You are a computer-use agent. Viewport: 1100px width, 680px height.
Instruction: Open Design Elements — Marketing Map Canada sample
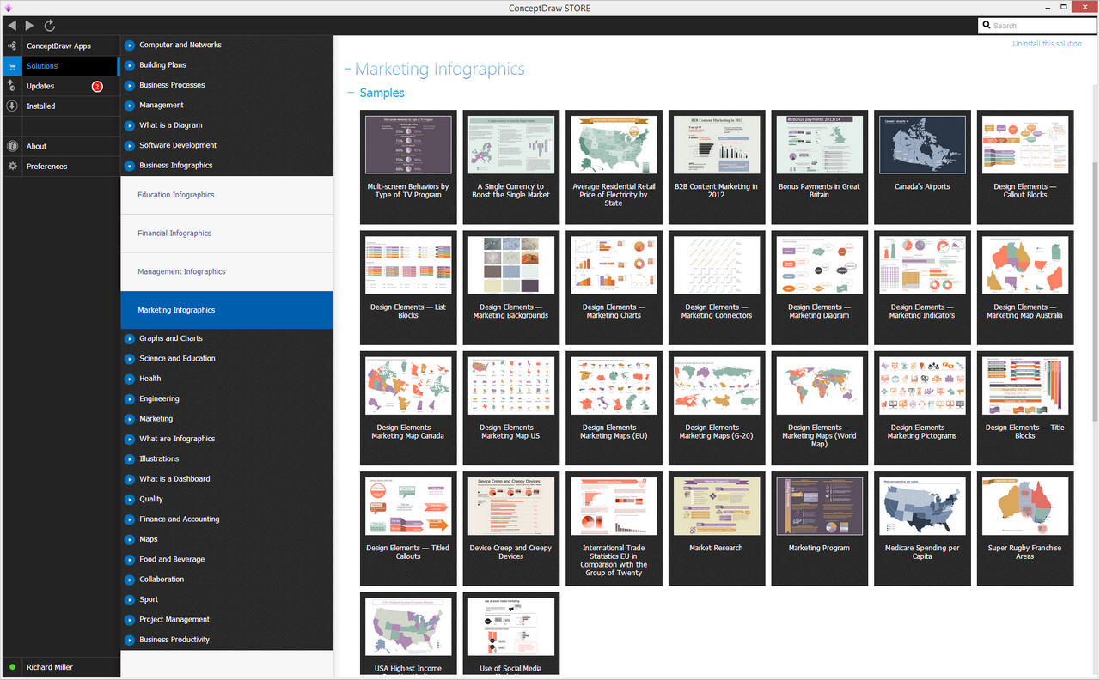tap(408, 408)
